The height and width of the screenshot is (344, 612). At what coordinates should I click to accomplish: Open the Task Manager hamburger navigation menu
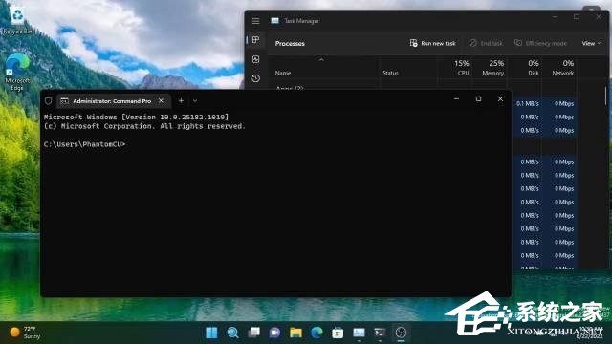255,21
